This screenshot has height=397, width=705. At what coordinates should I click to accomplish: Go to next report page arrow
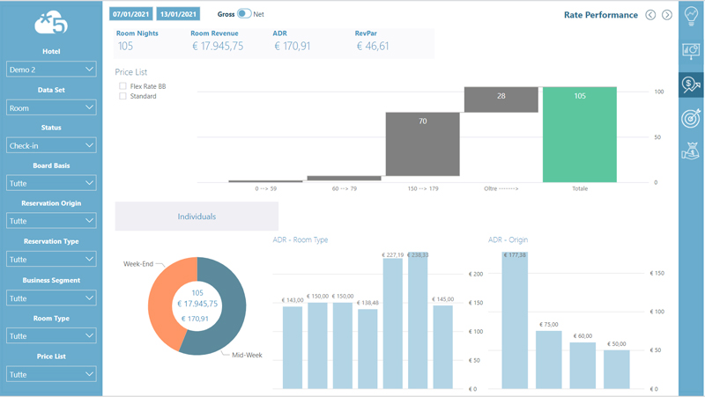667,15
